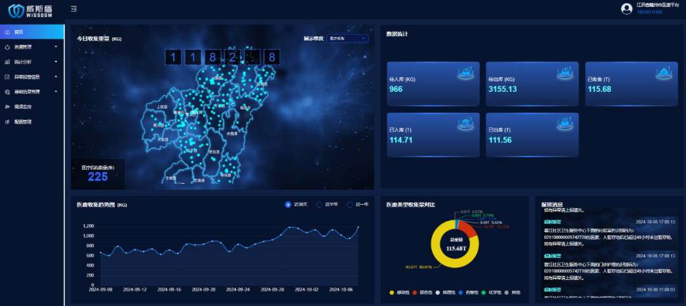This screenshot has width=686, height=306.
Task: Open the 配置管理 menu item
Action: 32,122
